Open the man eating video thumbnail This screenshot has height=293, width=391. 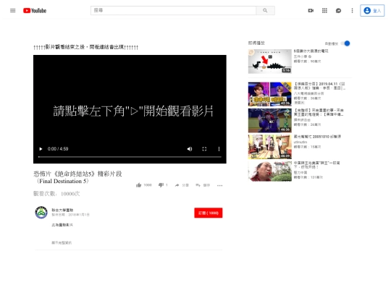click(270, 171)
